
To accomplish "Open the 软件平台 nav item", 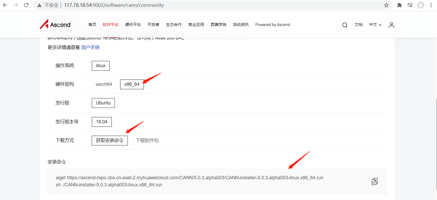I will (111, 25).
